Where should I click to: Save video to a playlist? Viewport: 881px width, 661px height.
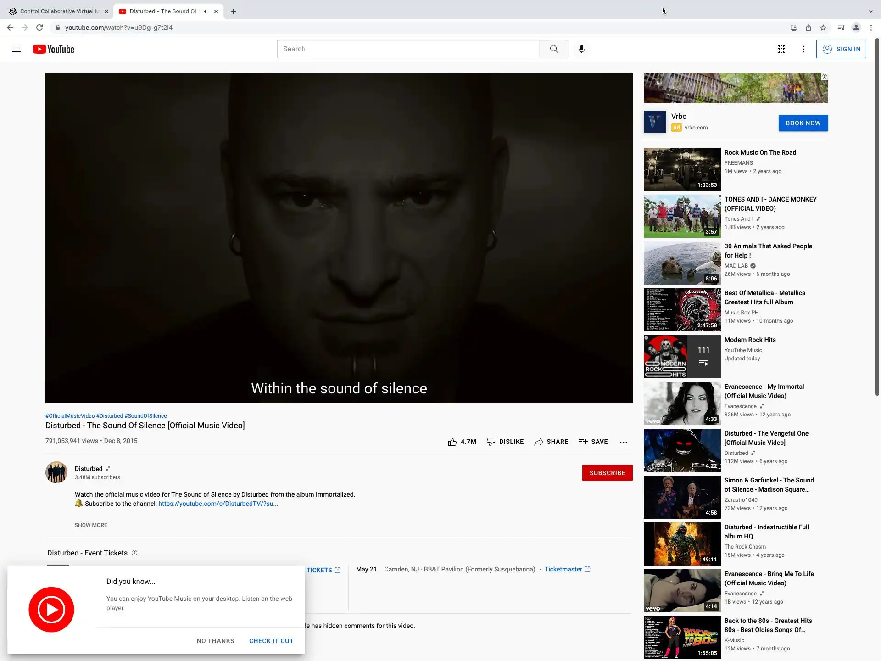coord(593,442)
